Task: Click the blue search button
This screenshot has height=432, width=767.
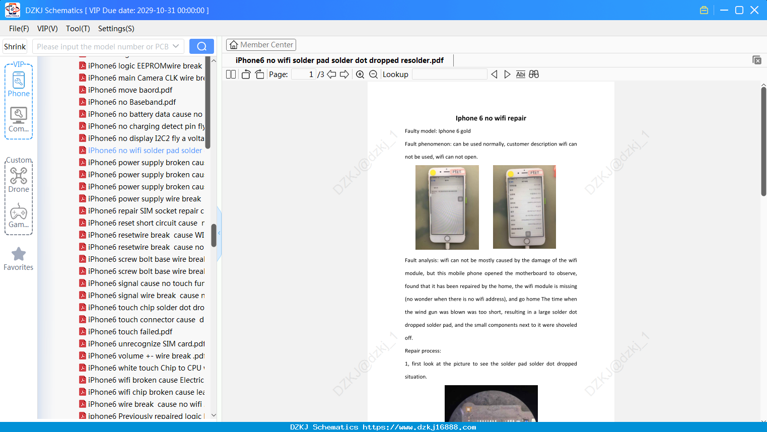Action: coord(201,46)
